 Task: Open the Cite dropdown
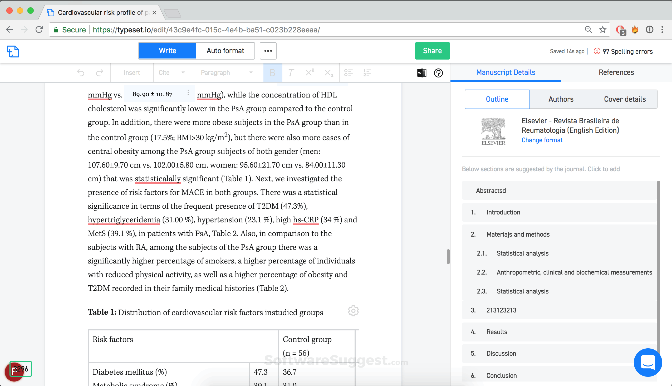pyautogui.click(x=172, y=73)
